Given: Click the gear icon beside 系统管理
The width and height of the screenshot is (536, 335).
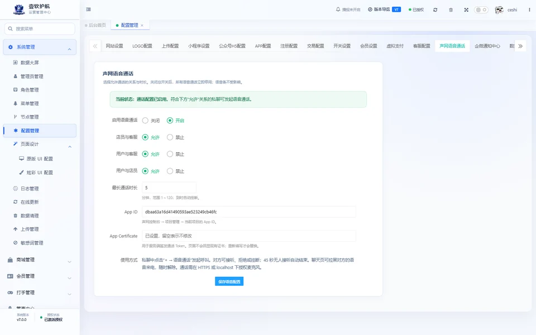Looking at the screenshot, I should [10, 47].
